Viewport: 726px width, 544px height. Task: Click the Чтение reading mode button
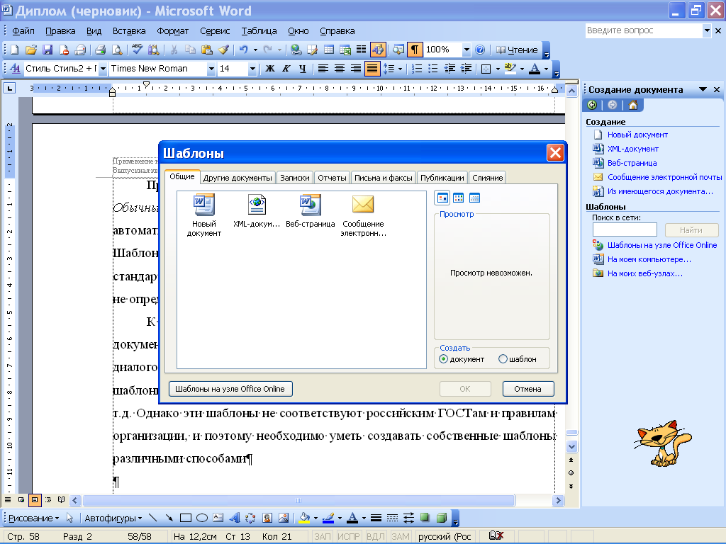coord(517,50)
